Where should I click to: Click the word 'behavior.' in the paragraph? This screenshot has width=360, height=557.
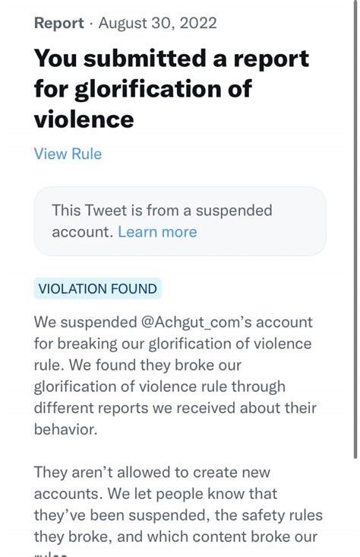point(65,429)
